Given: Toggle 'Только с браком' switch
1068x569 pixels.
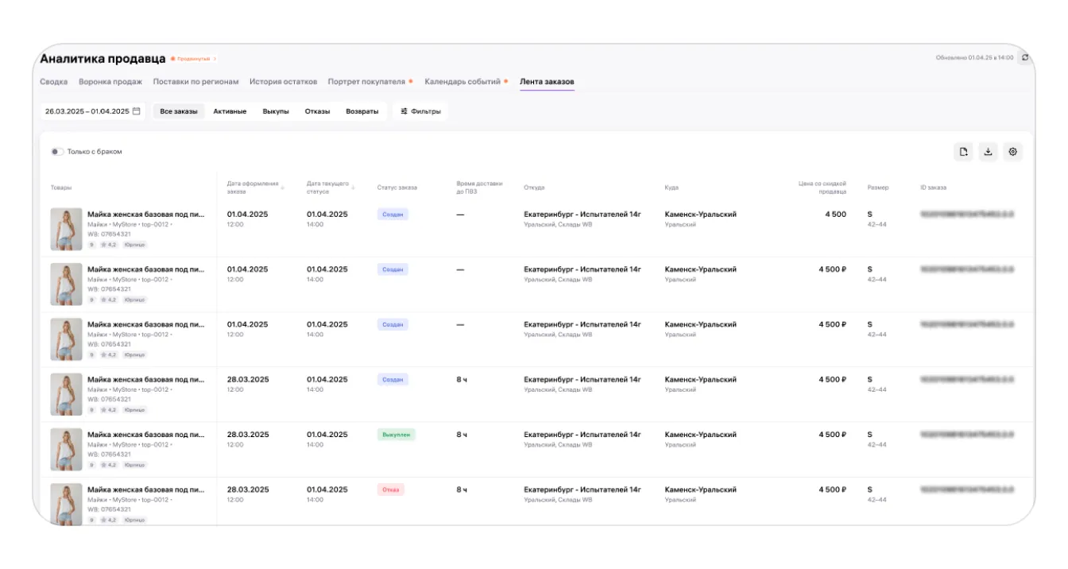Looking at the screenshot, I should tap(57, 152).
